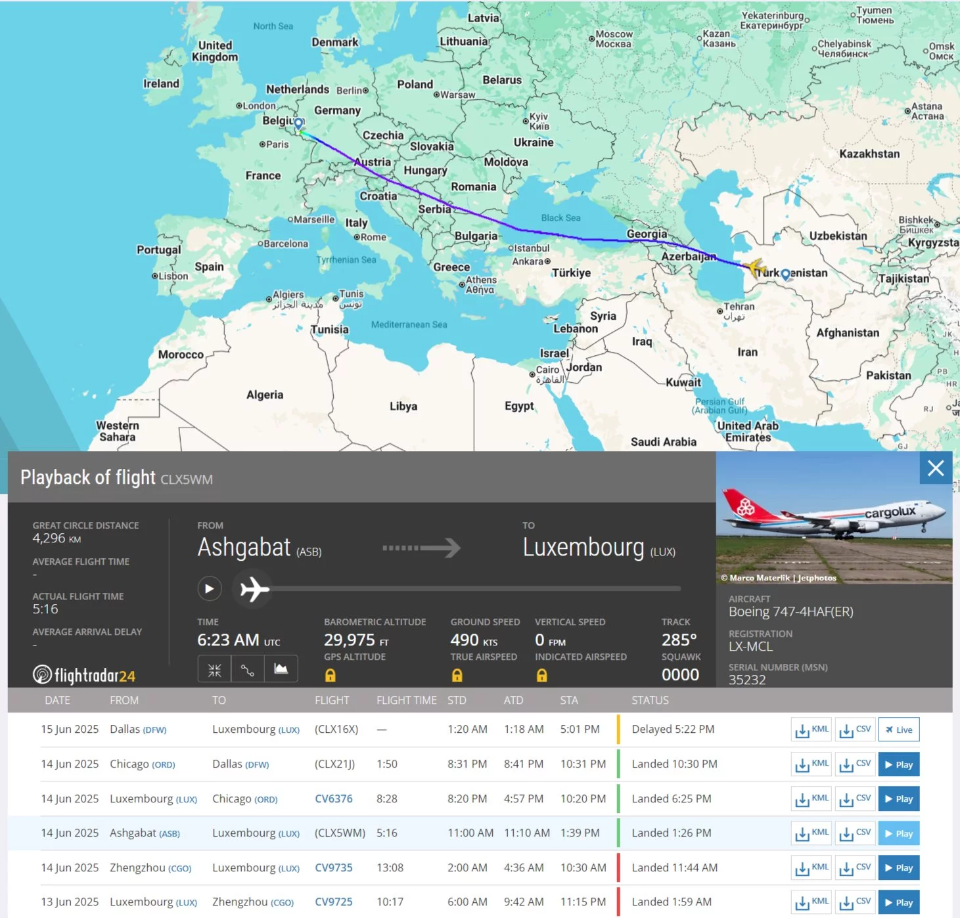Open flight number link CV9735
This screenshot has height=918, width=960.
pyautogui.click(x=334, y=867)
